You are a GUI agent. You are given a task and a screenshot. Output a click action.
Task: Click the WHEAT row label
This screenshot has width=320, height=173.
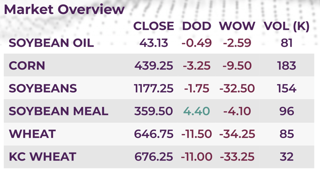pos(32,134)
